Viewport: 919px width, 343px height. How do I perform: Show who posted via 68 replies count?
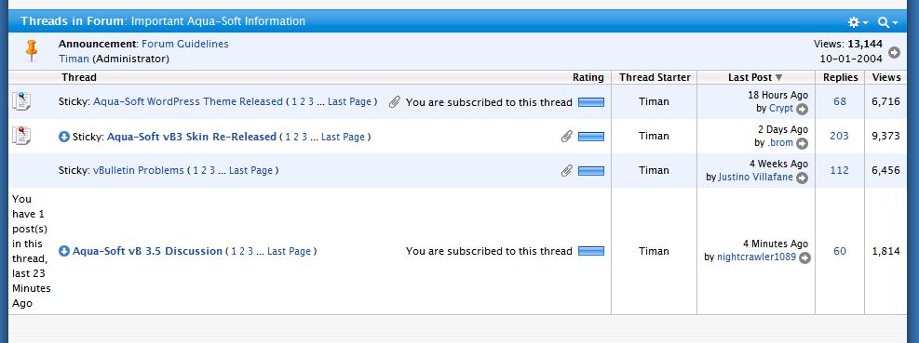coord(840,101)
